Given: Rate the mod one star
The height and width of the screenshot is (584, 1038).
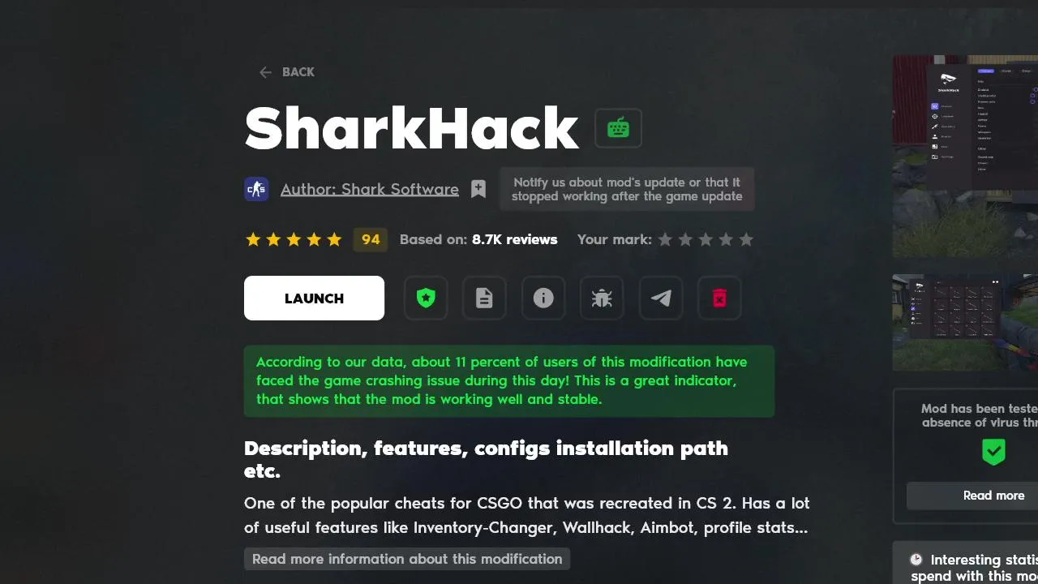Looking at the screenshot, I should point(665,239).
